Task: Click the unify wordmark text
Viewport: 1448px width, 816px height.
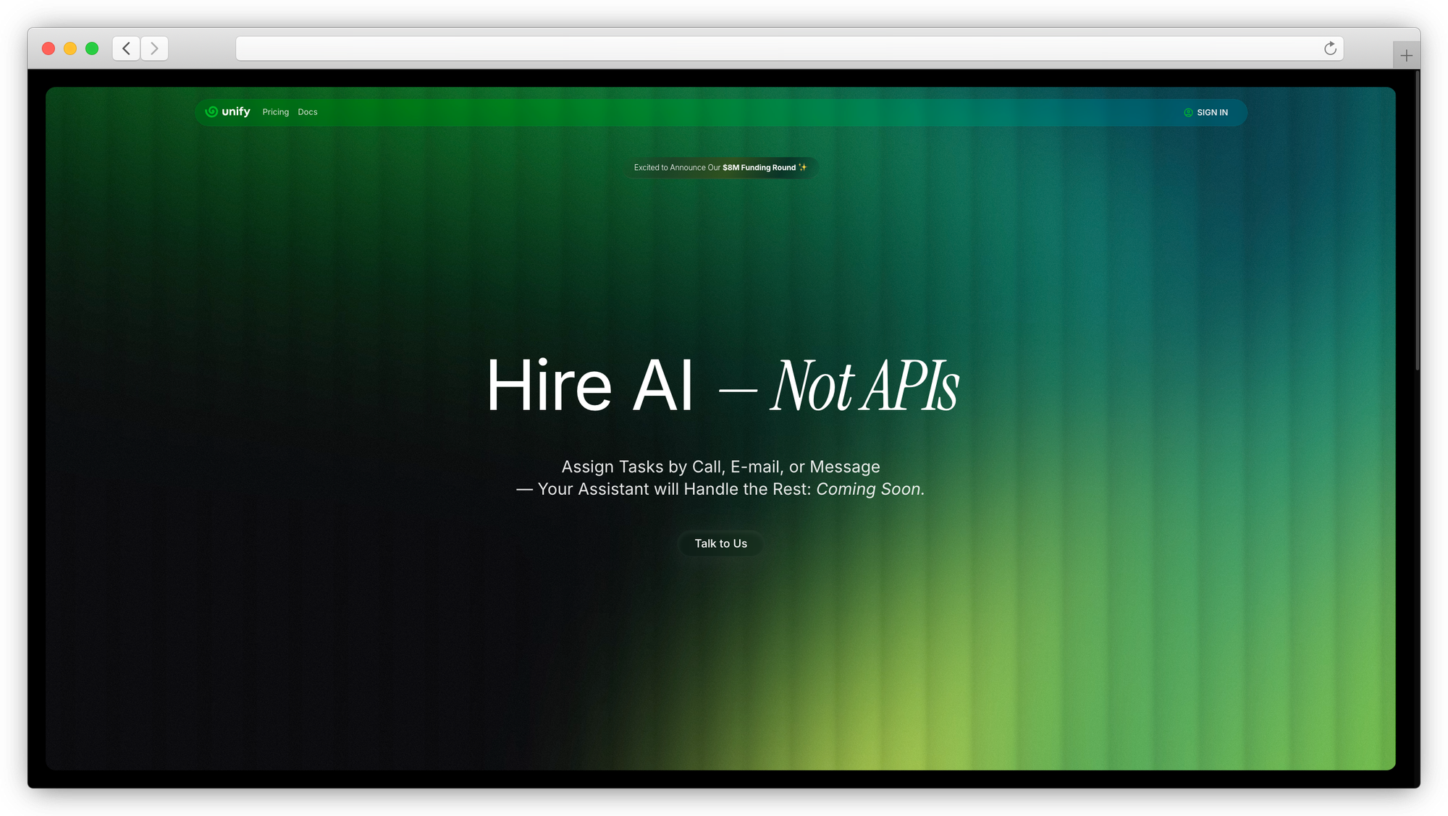Action: point(236,111)
